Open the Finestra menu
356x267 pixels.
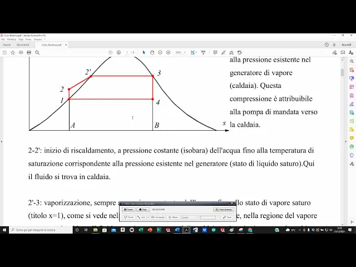pos(38,39)
